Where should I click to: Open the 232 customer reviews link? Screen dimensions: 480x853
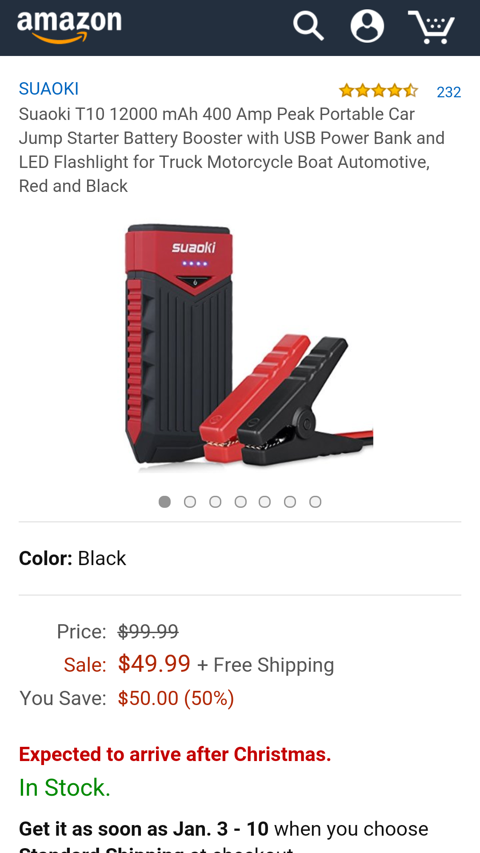point(448,92)
